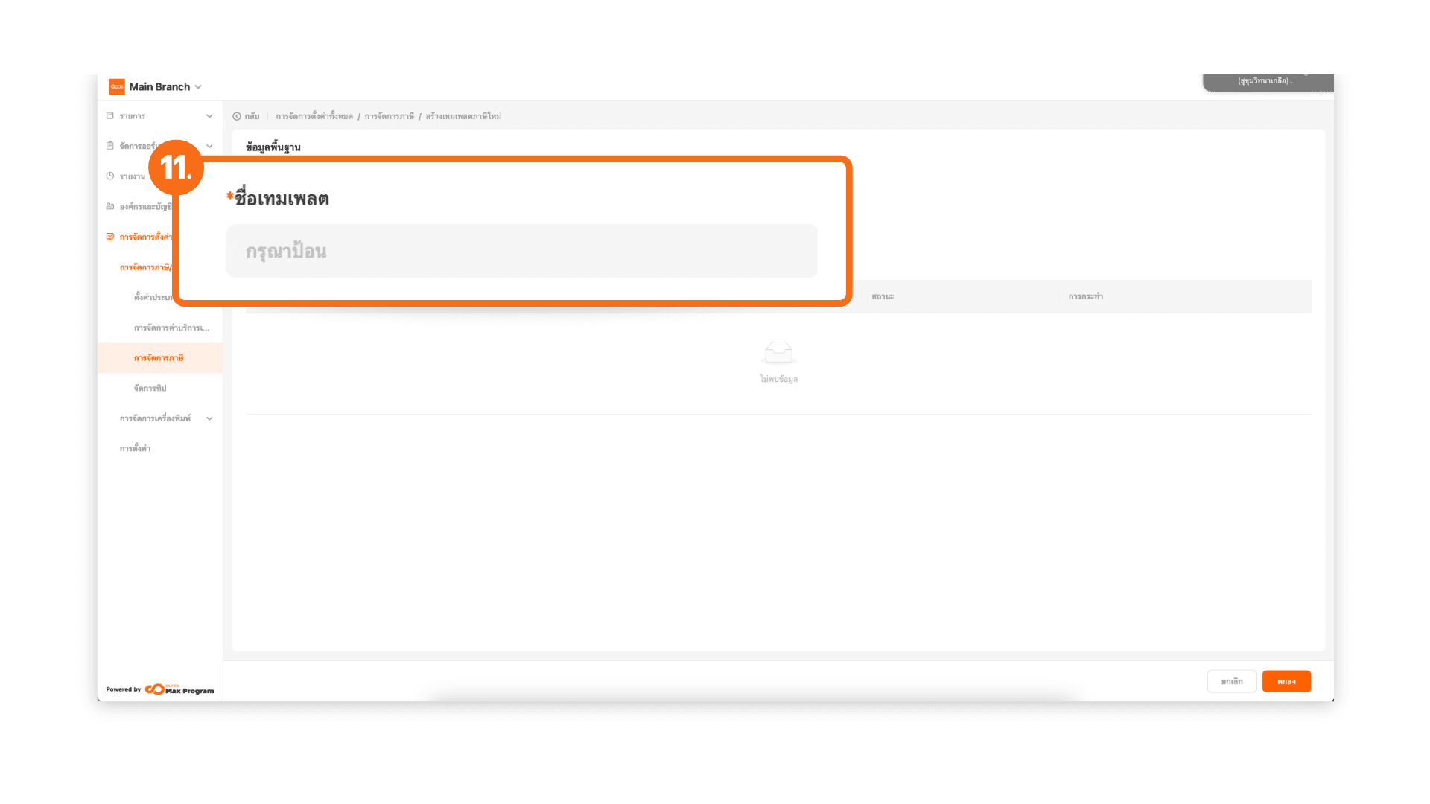Click the รายการ sidebar icon
Image resolution: width=1430 pixels, height=804 pixels.
coord(110,116)
